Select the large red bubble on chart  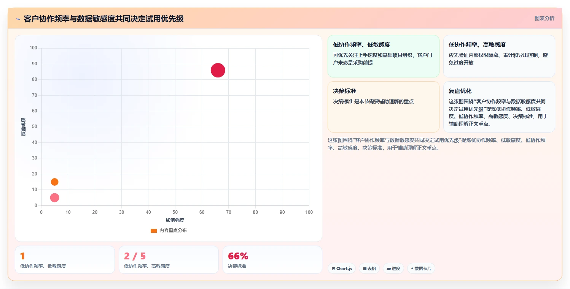218,70
